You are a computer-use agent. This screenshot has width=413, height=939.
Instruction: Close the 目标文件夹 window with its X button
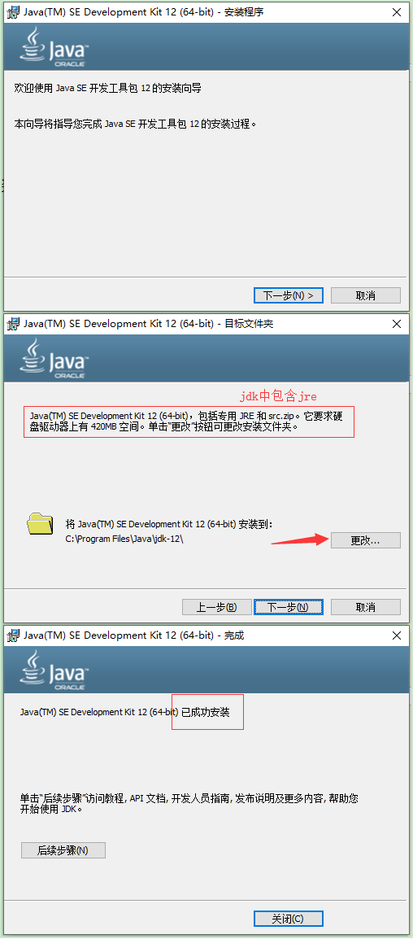pyautogui.click(x=396, y=324)
